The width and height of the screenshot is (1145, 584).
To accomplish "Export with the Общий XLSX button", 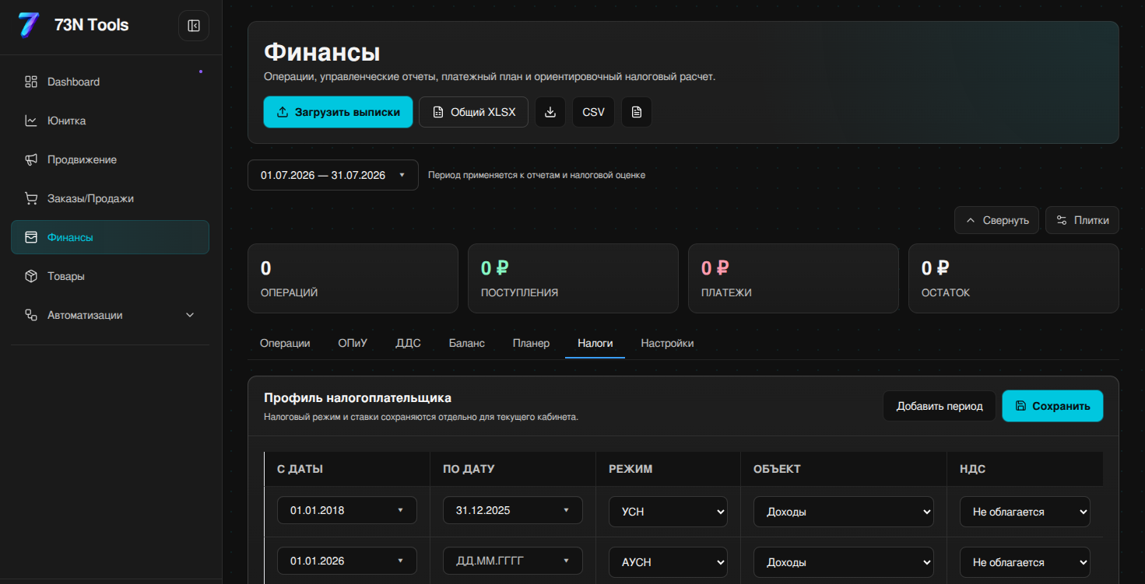I will pyautogui.click(x=474, y=112).
